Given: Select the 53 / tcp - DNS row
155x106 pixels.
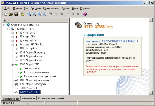Looking at the screenshot, I should click(27, 33).
